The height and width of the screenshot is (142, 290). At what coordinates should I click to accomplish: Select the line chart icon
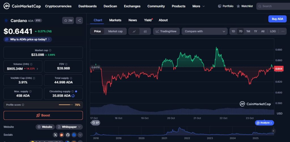[x=134, y=31]
